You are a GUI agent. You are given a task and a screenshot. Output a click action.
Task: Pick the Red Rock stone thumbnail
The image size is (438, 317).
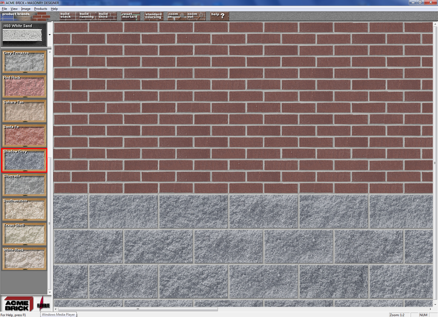[24, 86]
